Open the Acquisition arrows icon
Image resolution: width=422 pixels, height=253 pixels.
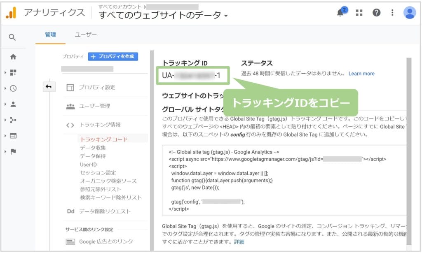point(13,120)
